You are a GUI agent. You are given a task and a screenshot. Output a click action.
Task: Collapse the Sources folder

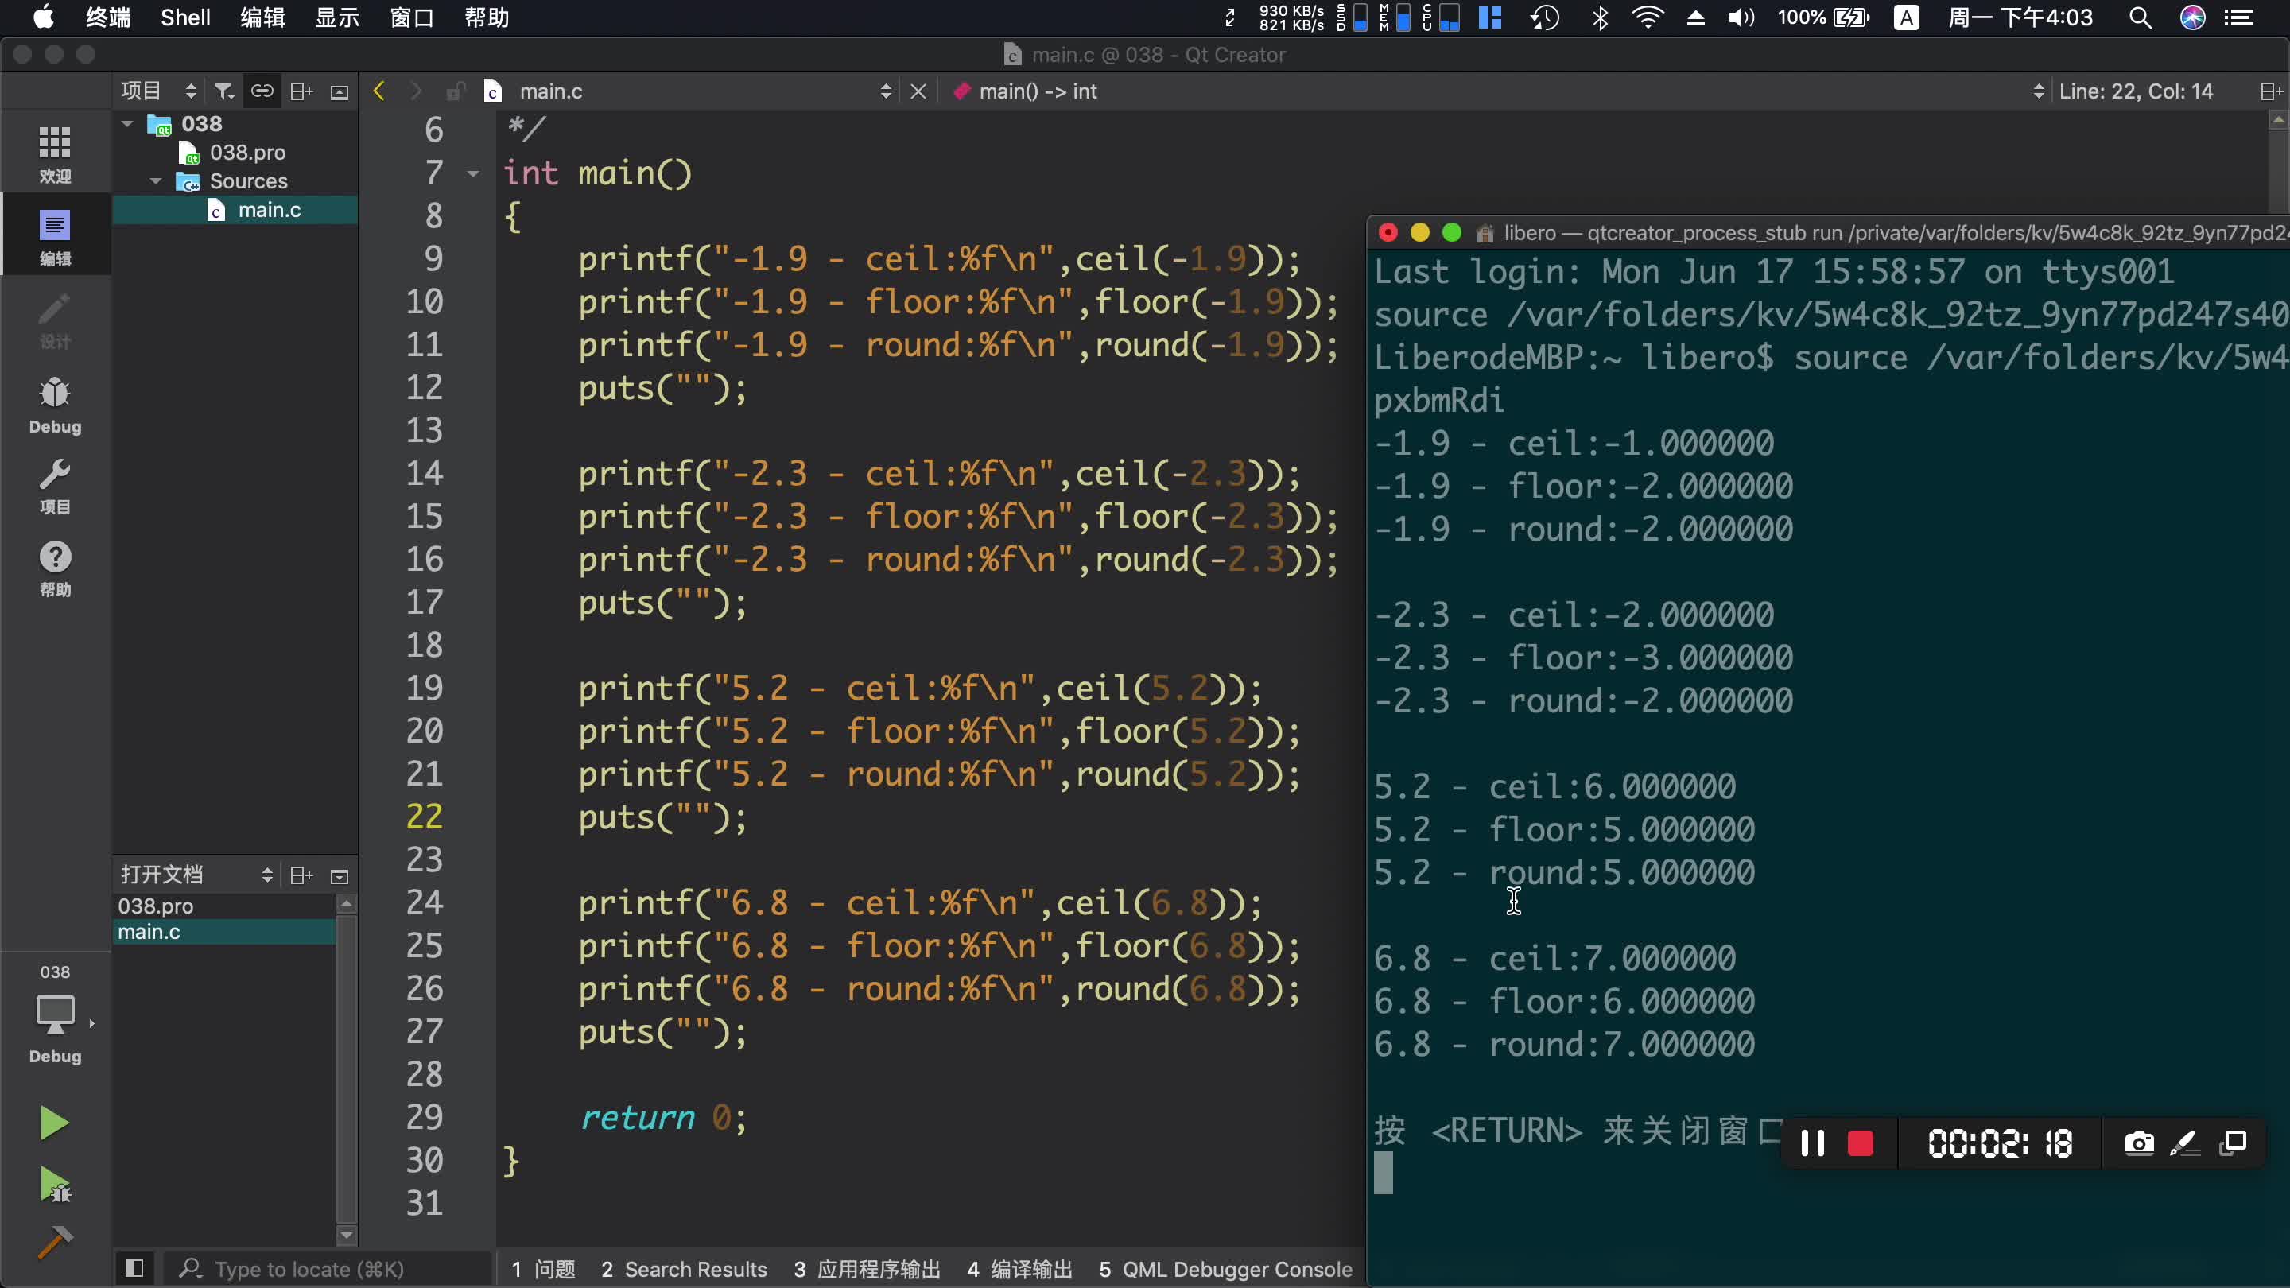pyautogui.click(x=157, y=181)
